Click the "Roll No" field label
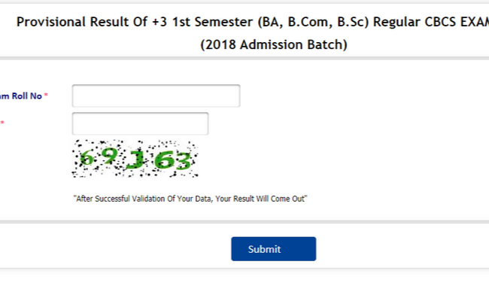This screenshot has width=489, height=301. 24,96
